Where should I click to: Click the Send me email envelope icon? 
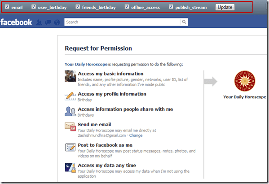(x=70, y=127)
